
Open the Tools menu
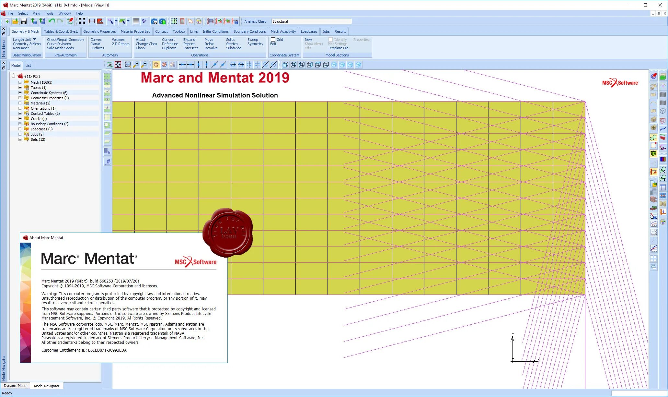click(x=49, y=13)
